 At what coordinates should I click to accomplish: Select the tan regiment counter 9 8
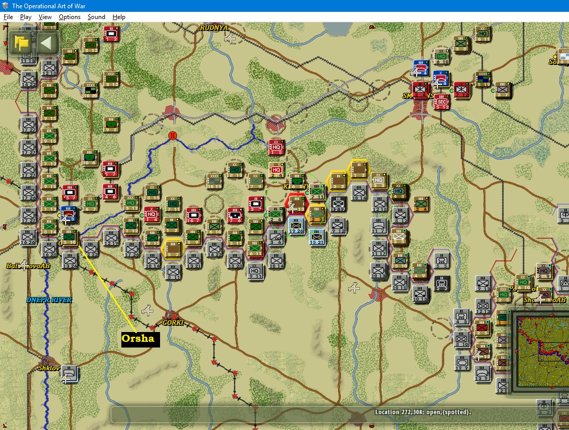tap(111, 124)
